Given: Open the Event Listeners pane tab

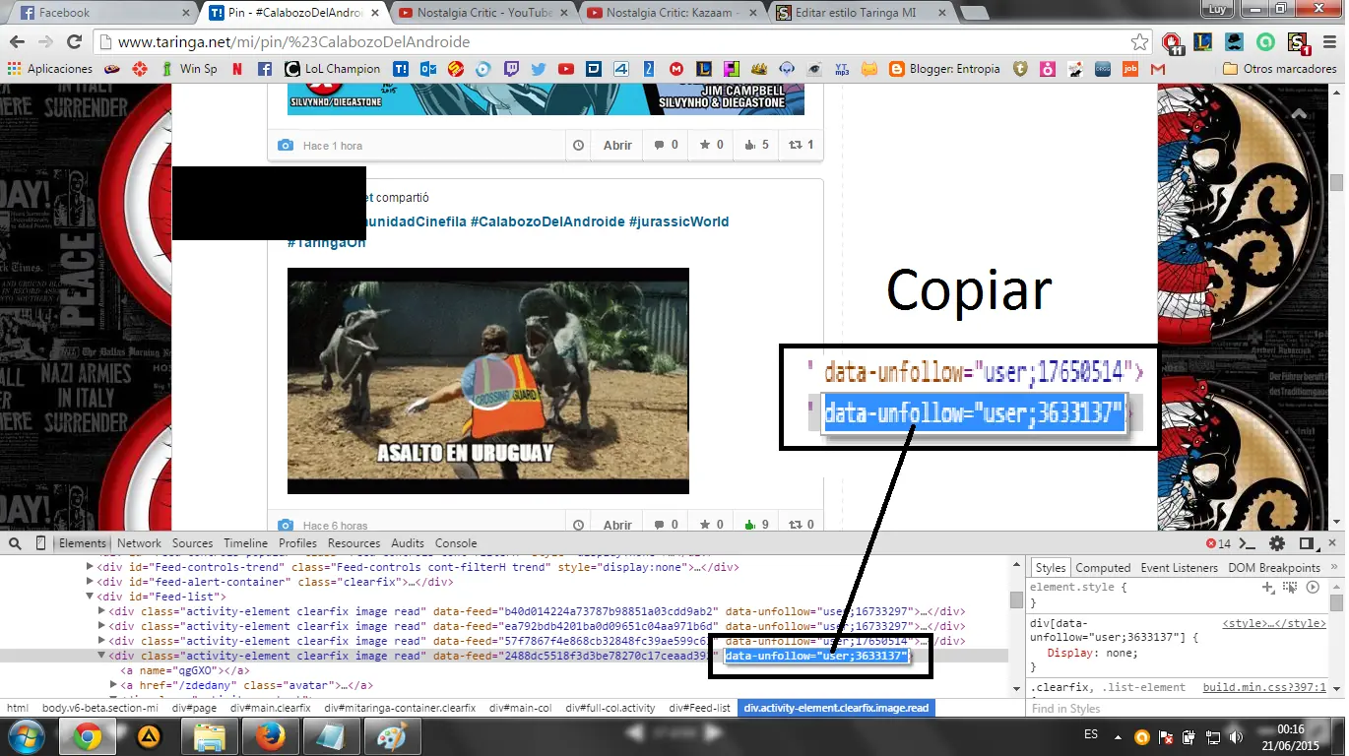Looking at the screenshot, I should click(1180, 568).
